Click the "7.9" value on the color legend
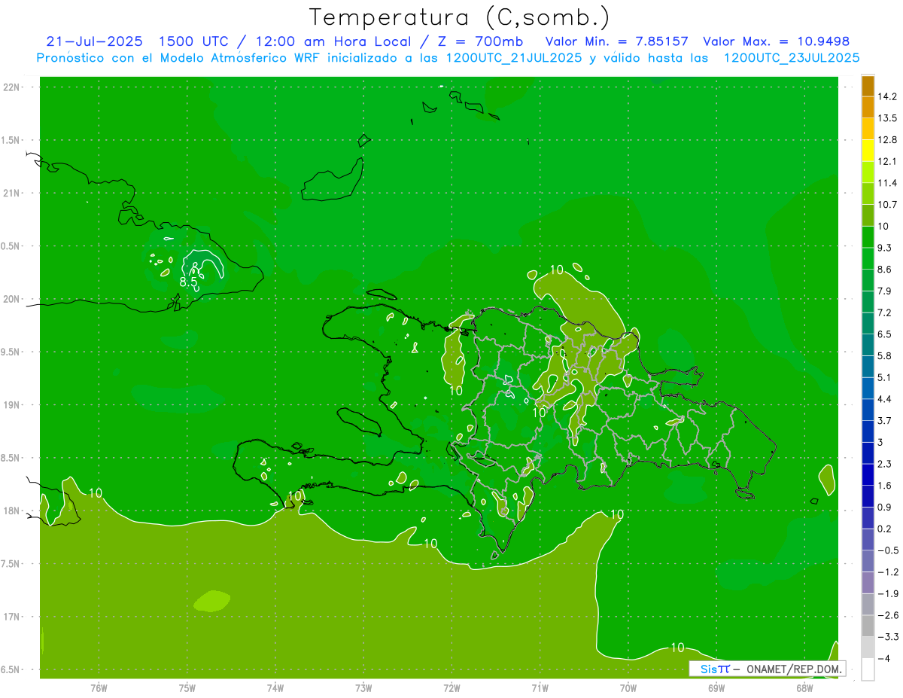903x698 pixels. [885, 291]
